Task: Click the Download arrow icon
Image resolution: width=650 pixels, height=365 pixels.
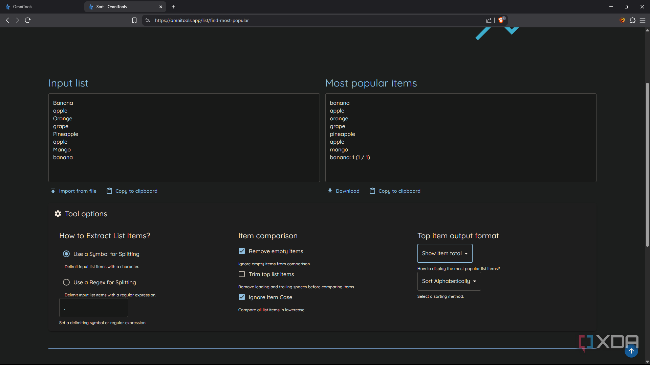Action: pos(330,191)
